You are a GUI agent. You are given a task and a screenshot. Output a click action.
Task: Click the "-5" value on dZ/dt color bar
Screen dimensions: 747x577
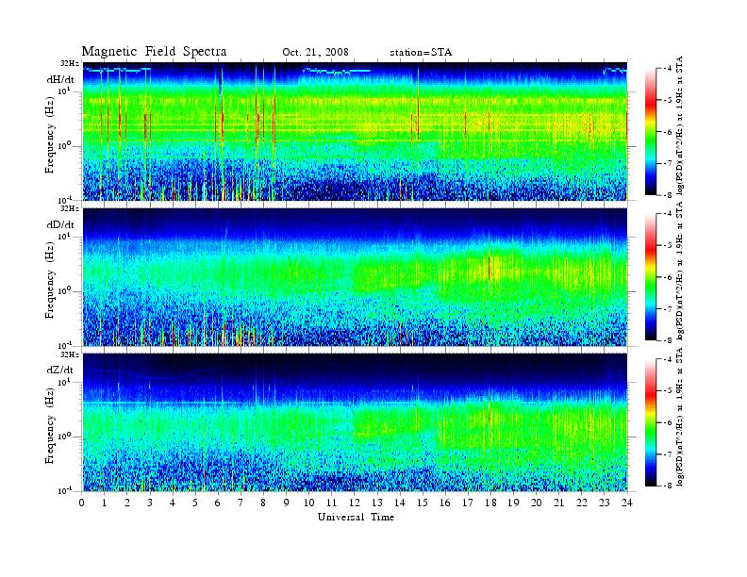668,390
